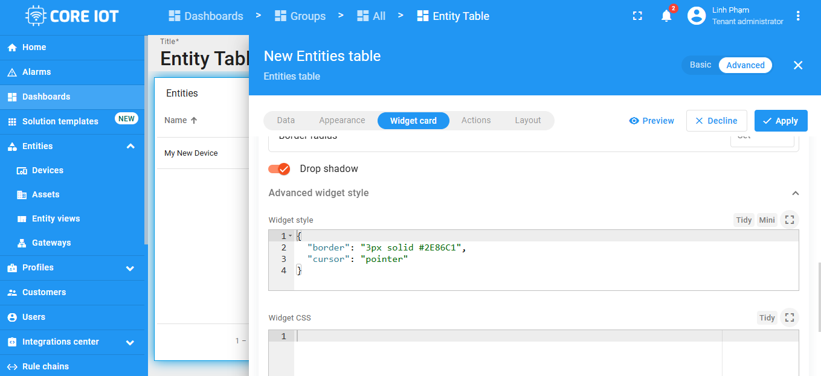The width and height of the screenshot is (821, 376).
Task: Close the New Entities table panel
Action: click(798, 65)
